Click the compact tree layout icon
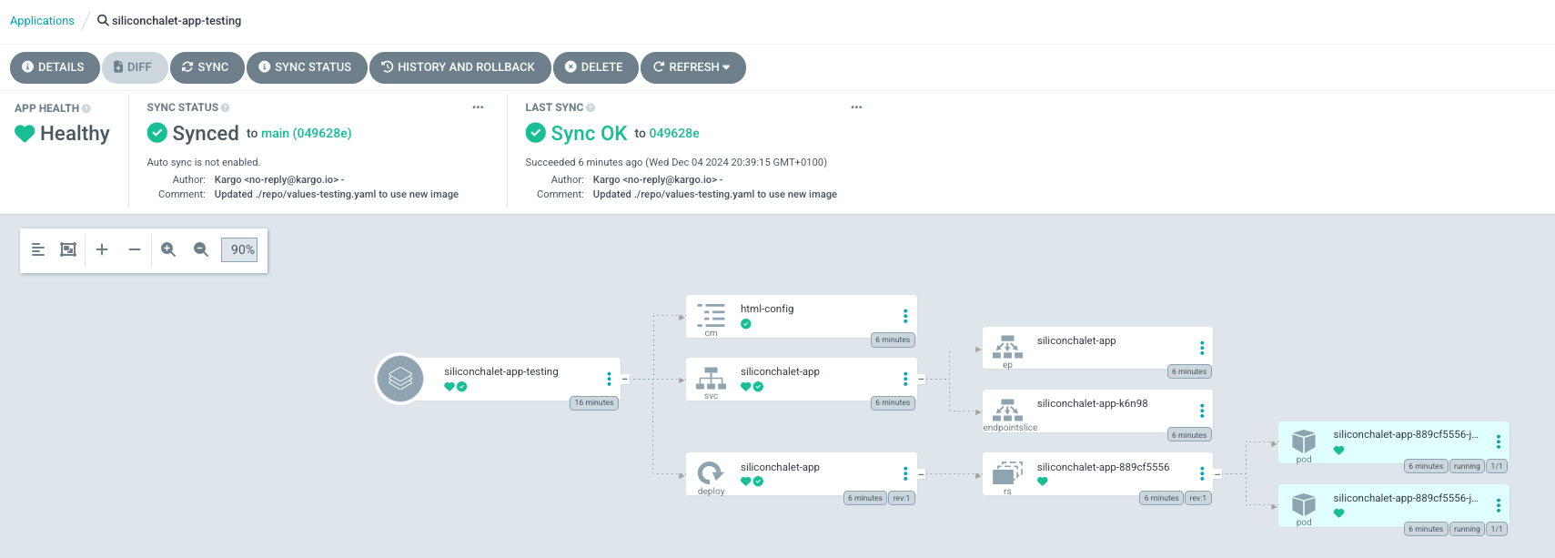1555x558 pixels. pos(38,249)
